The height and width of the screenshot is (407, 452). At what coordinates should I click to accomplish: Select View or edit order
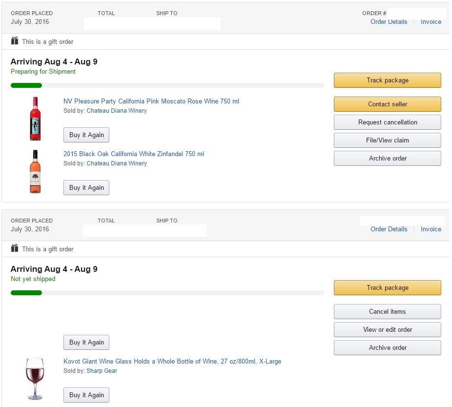387,329
